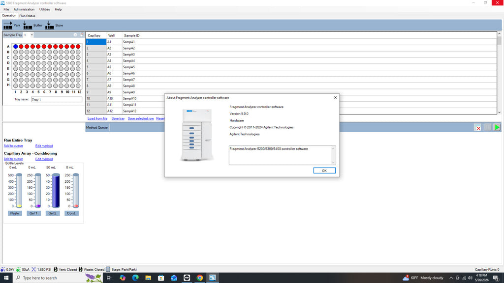Click the Store tray position icon
Viewport: 504px width, 283px height.
click(49, 26)
